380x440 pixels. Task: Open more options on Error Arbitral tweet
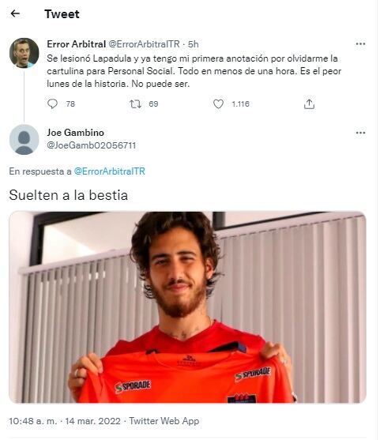pyautogui.click(x=360, y=43)
